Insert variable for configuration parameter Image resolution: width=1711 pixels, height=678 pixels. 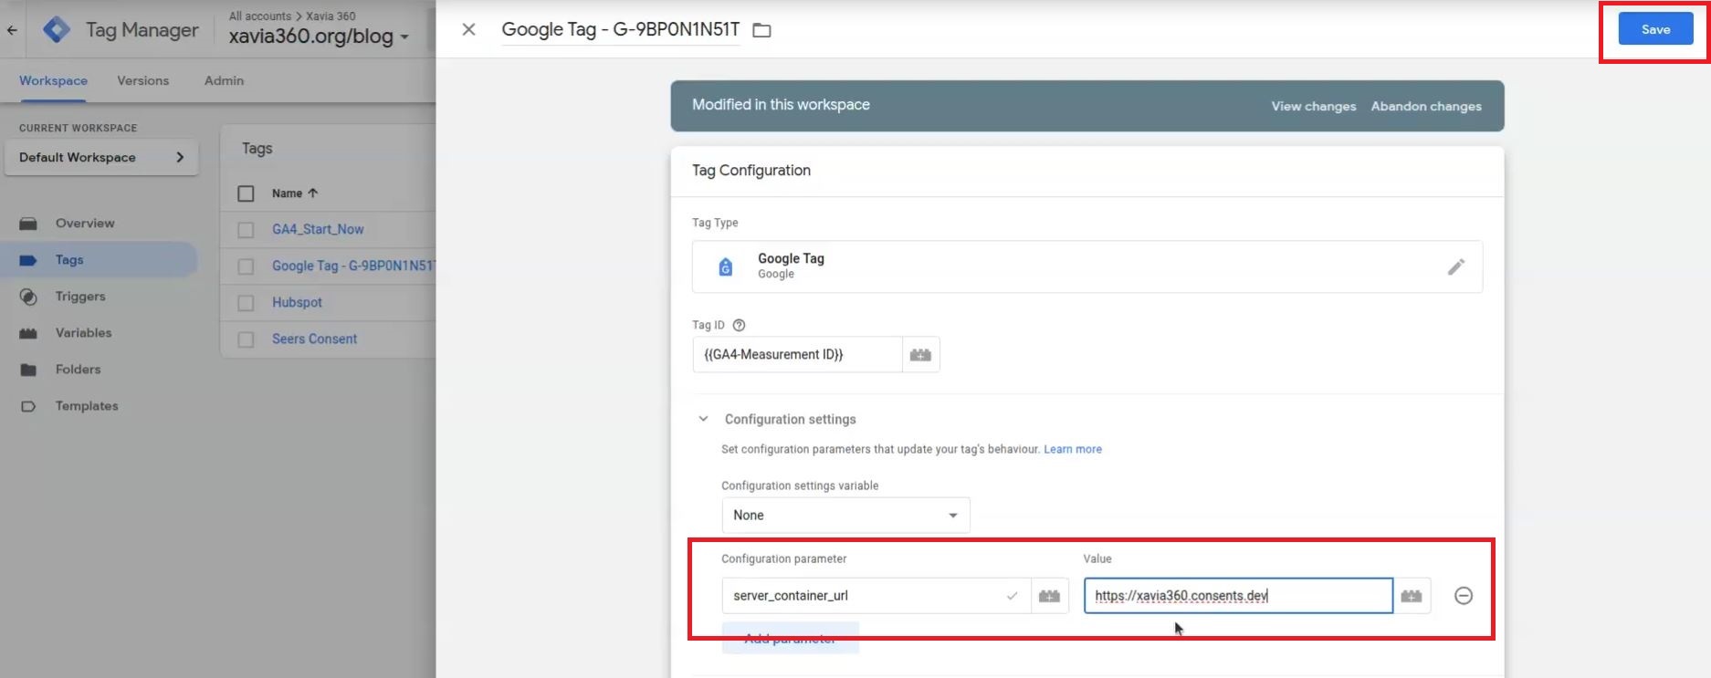(1049, 595)
